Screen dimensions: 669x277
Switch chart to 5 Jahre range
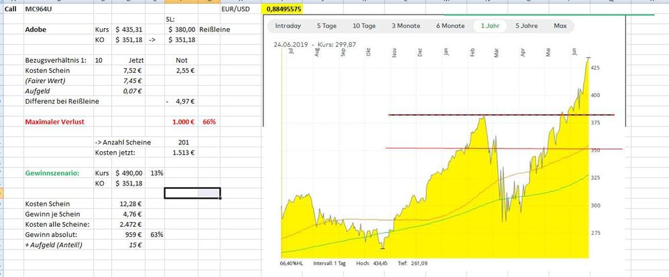click(526, 26)
